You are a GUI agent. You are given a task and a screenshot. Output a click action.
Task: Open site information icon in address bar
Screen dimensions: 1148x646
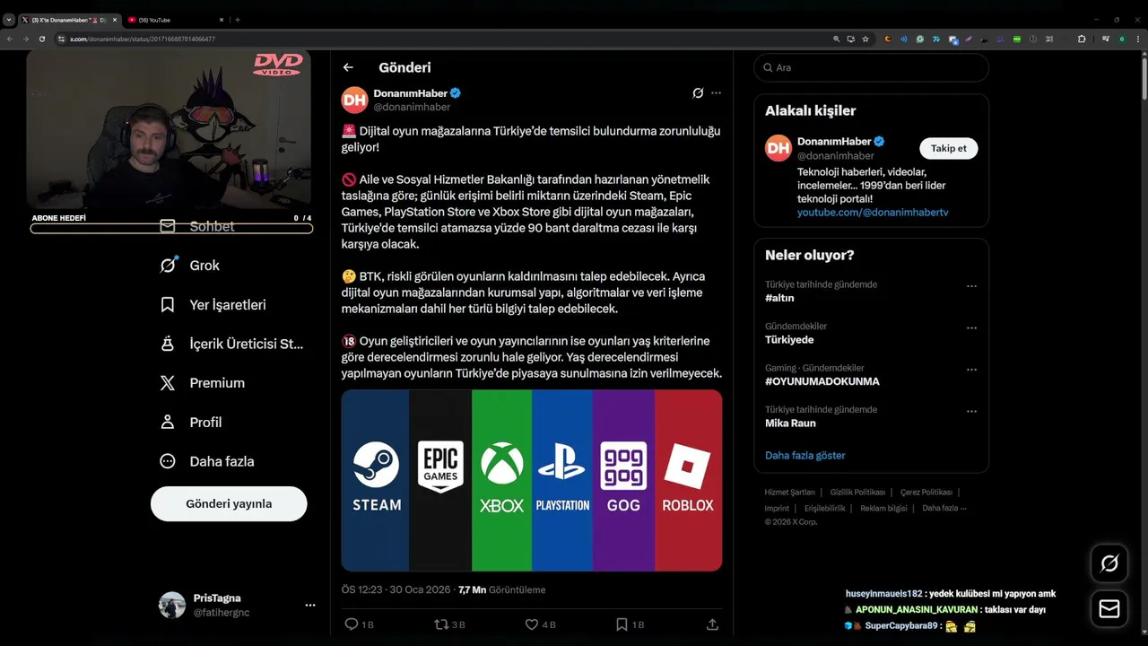[x=62, y=39]
